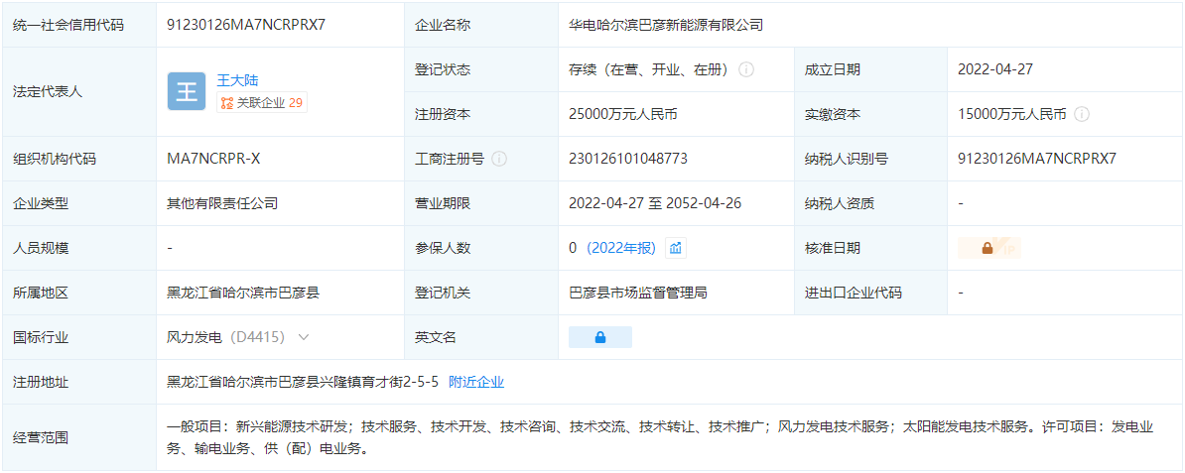Click the 王 avatar of the legal representative

(187, 91)
